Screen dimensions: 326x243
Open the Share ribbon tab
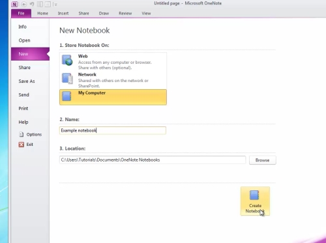click(83, 14)
